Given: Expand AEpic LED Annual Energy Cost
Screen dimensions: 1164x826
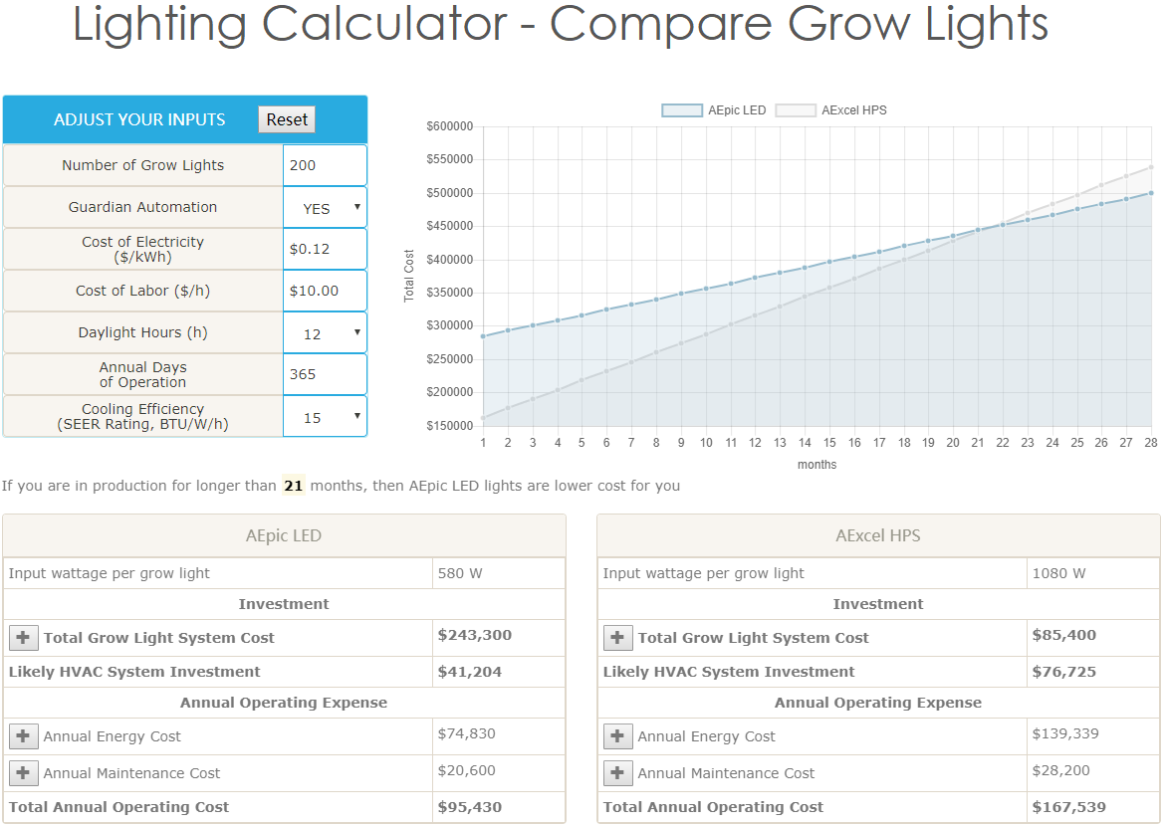Looking at the screenshot, I should coord(23,736).
